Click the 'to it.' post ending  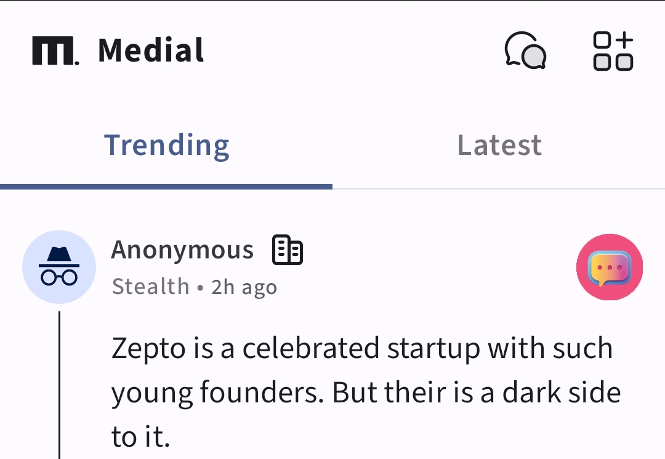[x=140, y=437]
